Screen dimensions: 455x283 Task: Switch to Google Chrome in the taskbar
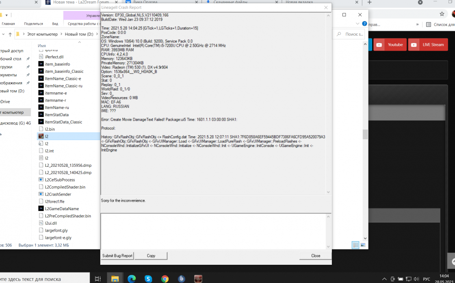coord(165,279)
